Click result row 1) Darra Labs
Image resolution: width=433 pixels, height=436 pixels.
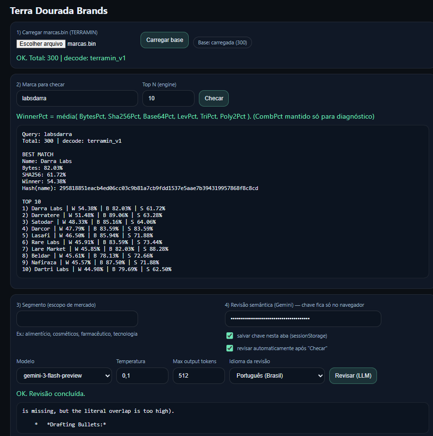(x=94, y=208)
